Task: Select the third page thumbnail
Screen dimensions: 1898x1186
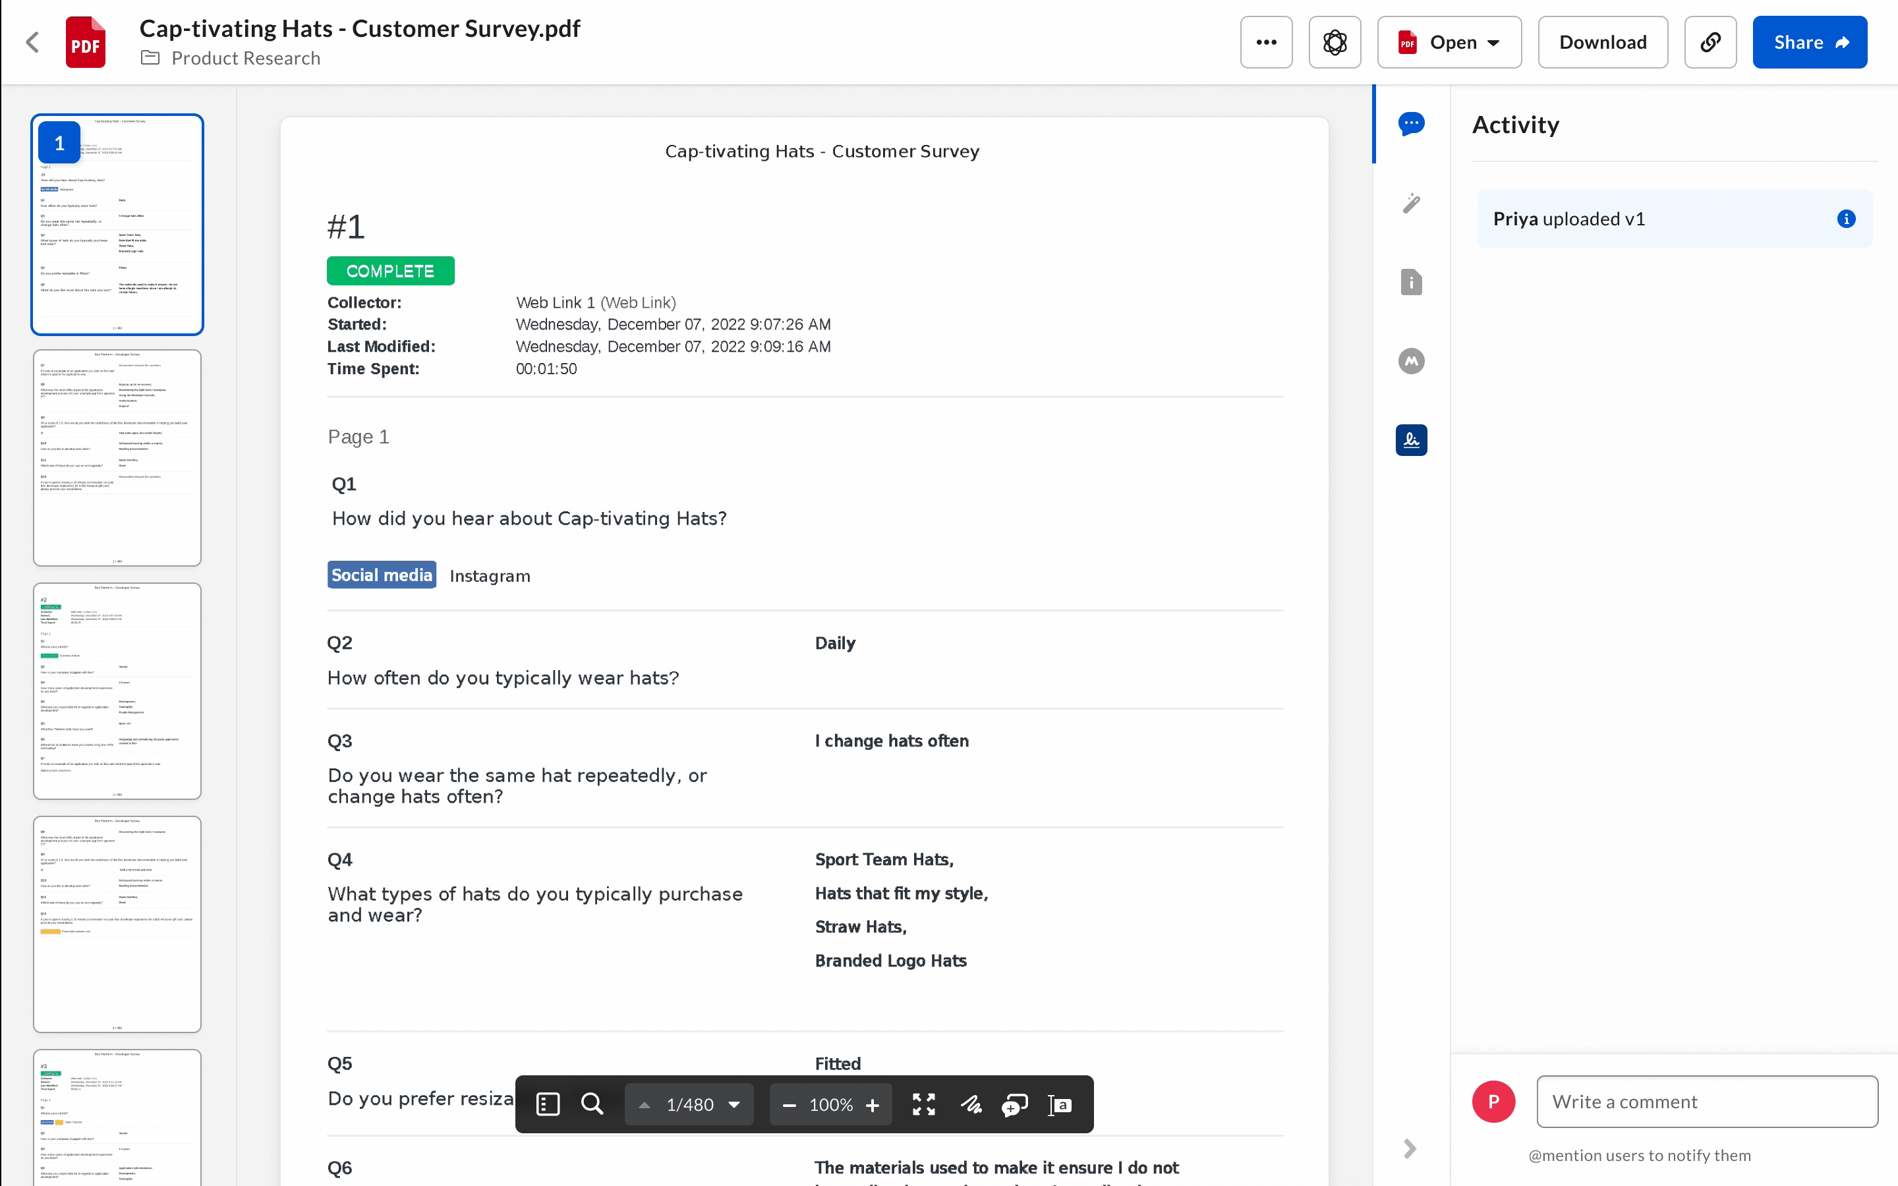Action: click(117, 691)
